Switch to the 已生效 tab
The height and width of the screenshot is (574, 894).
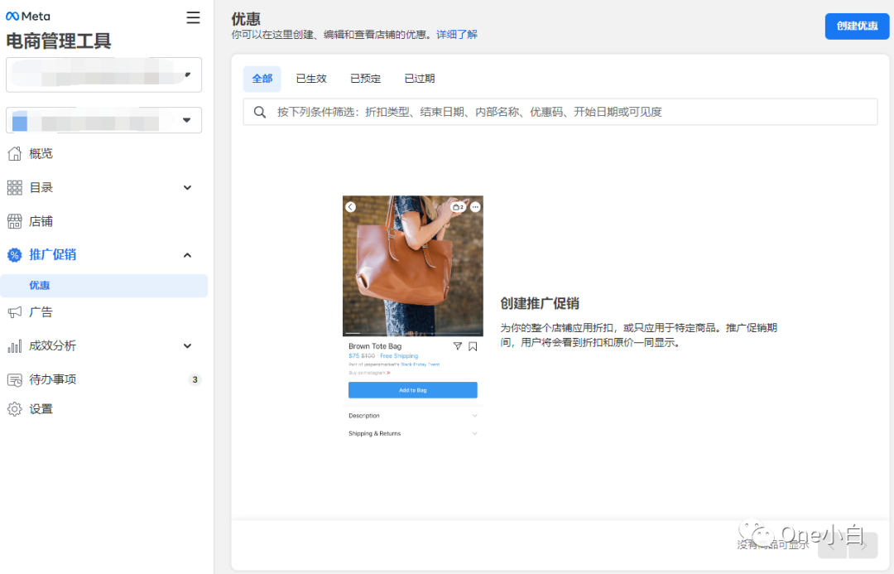pos(311,78)
